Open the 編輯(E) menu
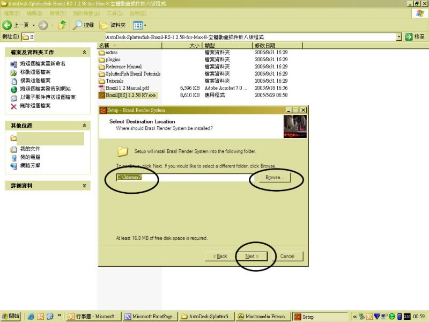Screen dimensions: 429x322 tap(34, 13)
